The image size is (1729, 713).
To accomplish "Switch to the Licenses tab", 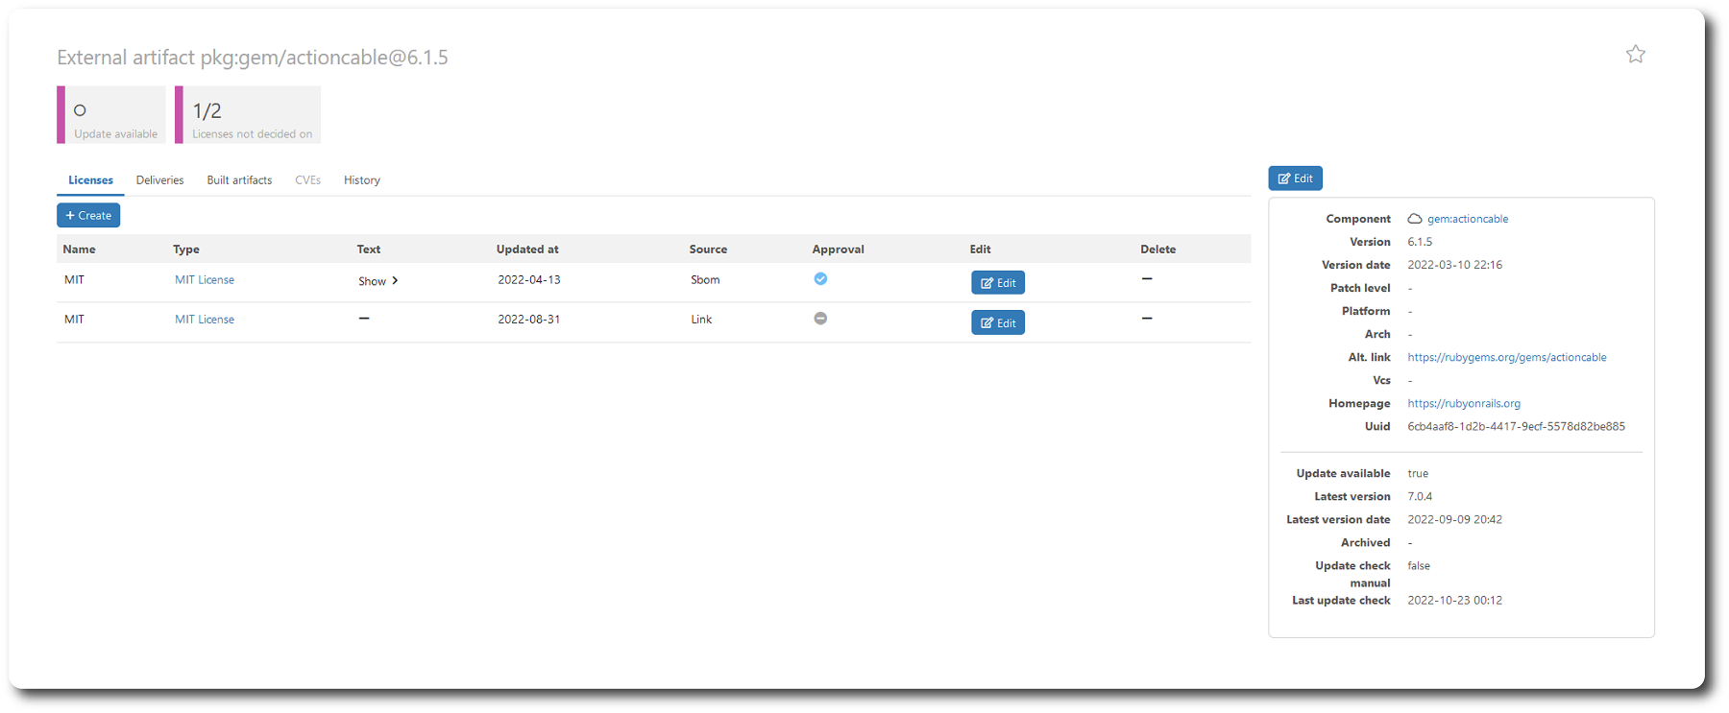I will click(x=90, y=180).
